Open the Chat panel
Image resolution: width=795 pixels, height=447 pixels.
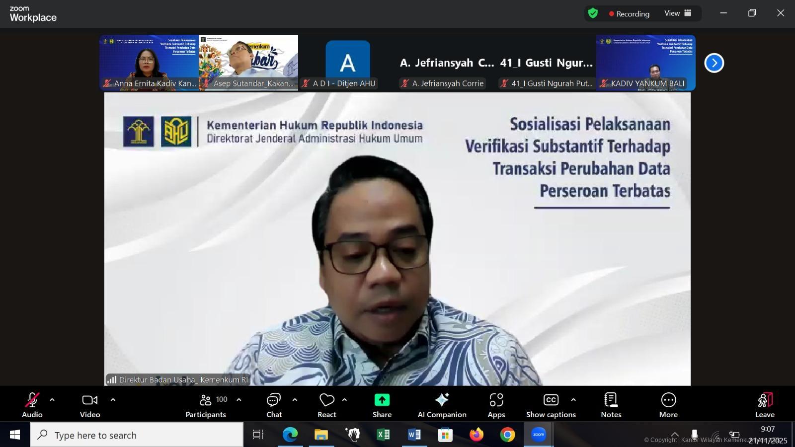click(x=274, y=405)
